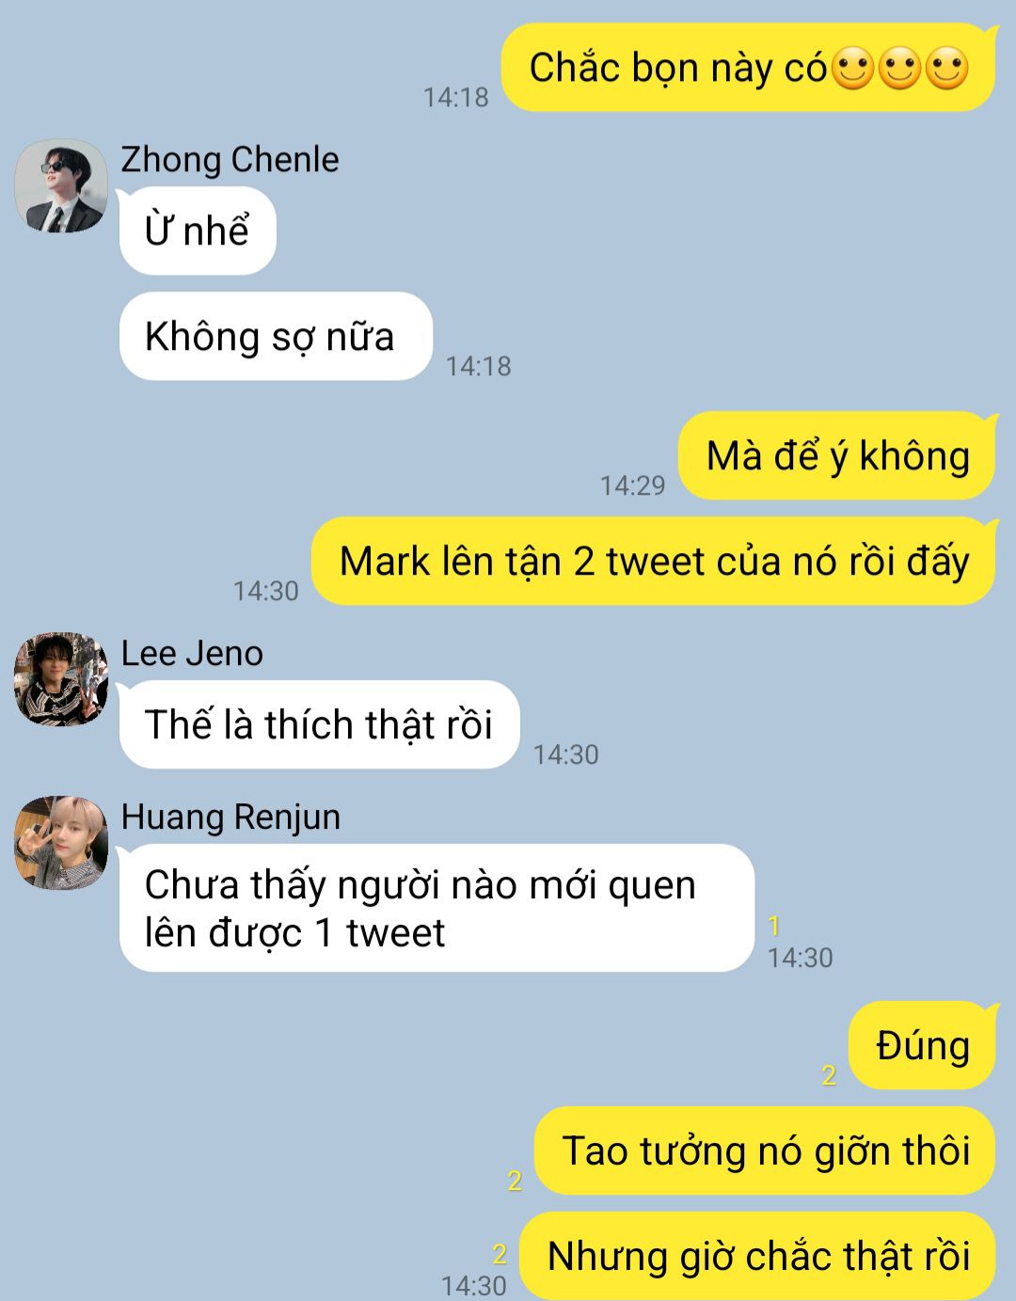The image size is (1016, 1301).
Task: Tap the "Chắc bọn này có" emoji message
Action: pyautogui.click(x=748, y=68)
